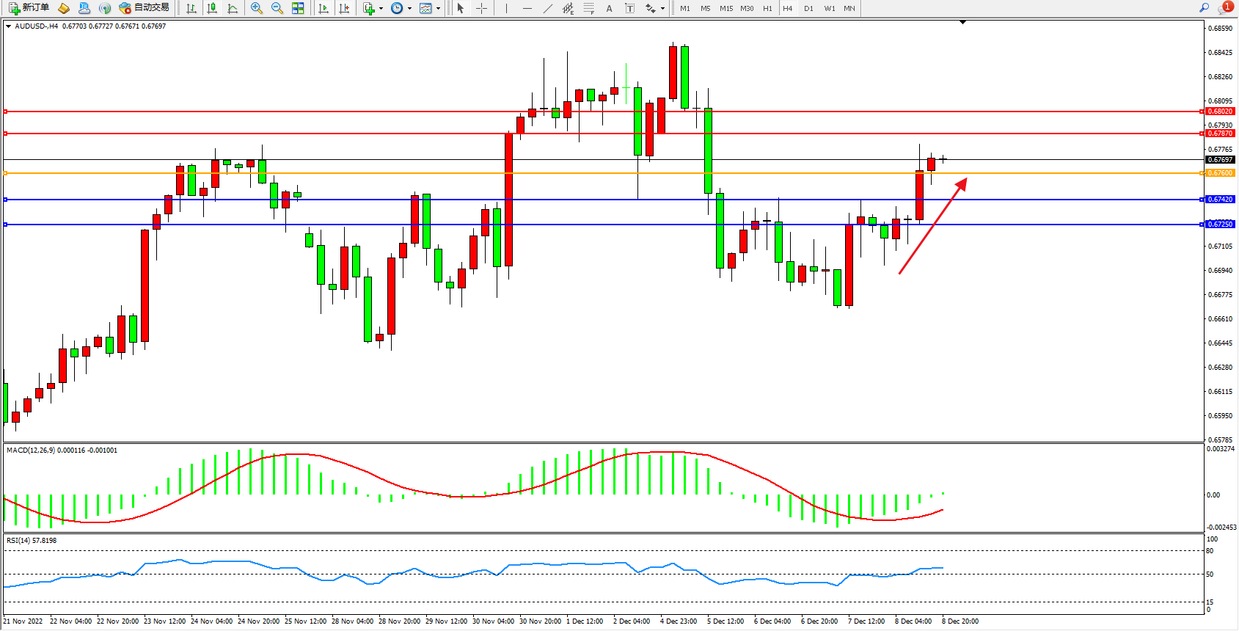The width and height of the screenshot is (1239, 631).
Task: Pick the vertical line drawing tool
Action: pos(506,8)
